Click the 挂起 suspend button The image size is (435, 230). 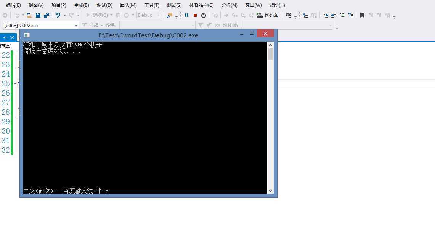click(x=90, y=25)
